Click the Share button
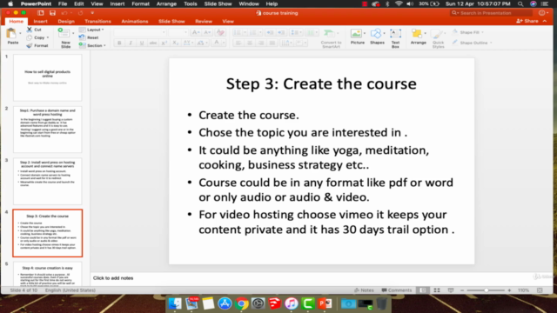 point(527,21)
